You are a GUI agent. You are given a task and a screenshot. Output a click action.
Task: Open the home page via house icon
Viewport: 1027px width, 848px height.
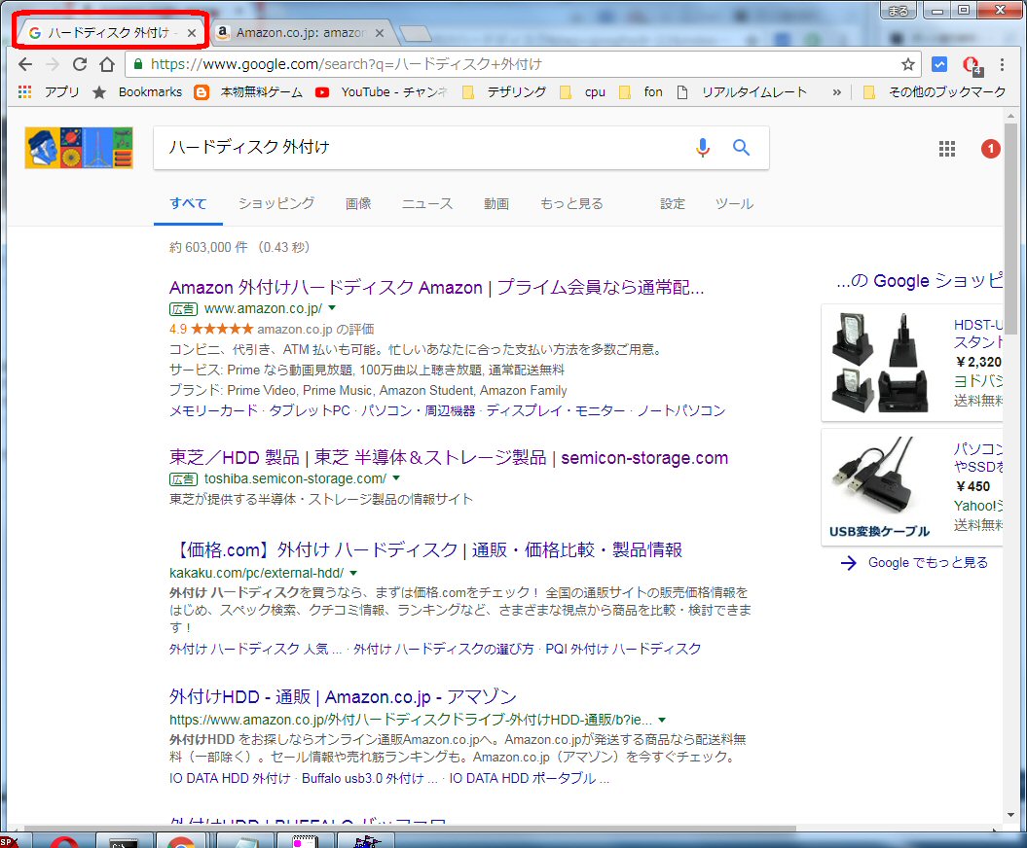(107, 64)
